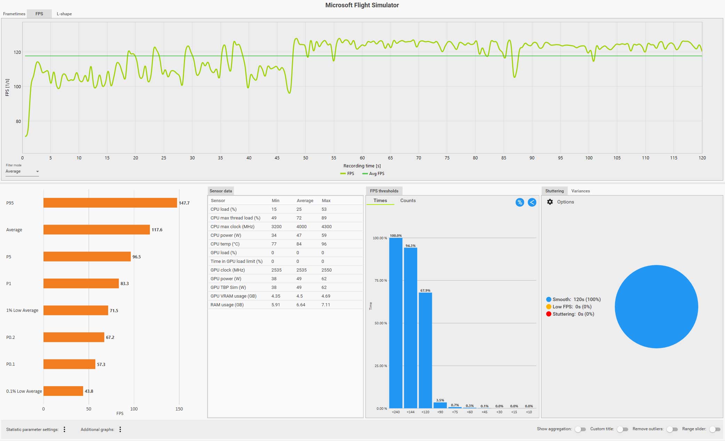The height and width of the screenshot is (441, 725).
Task: Click the Avg FPS legend marker
Action: click(x=365, y=174)
